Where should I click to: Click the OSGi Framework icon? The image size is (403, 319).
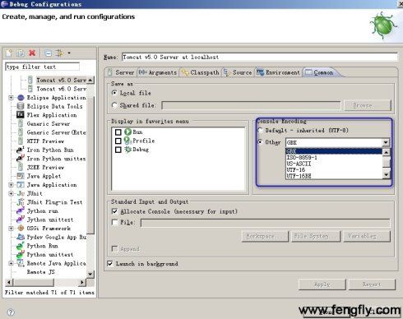(x=21, y=229)
